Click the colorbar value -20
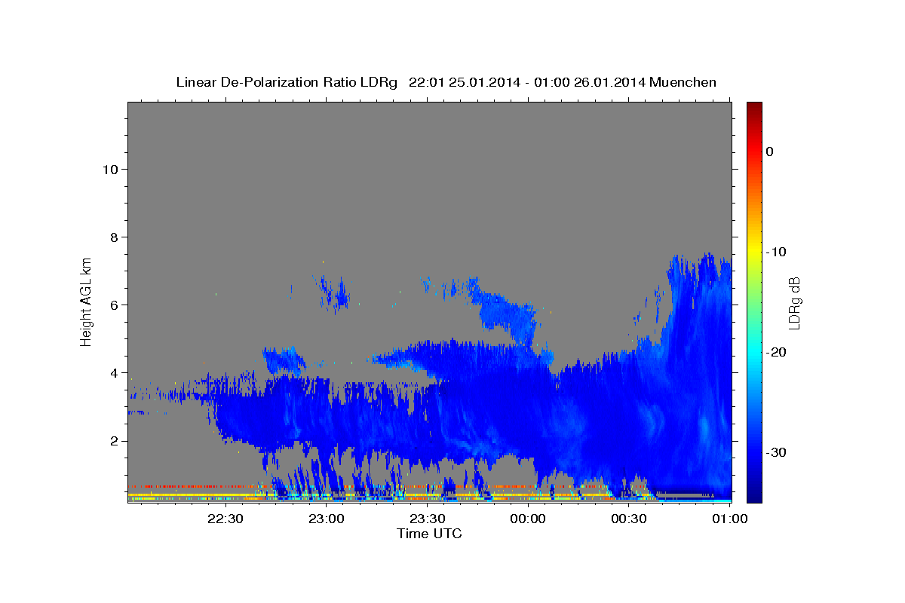Viewport: 905px width, 603px height. [777, 352]
